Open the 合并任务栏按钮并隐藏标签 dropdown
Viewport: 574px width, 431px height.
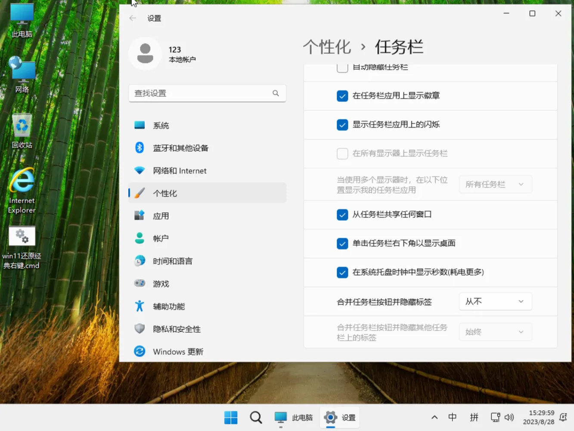click(495, 301)
